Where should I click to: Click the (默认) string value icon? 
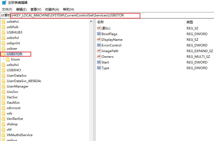point(99,28)
